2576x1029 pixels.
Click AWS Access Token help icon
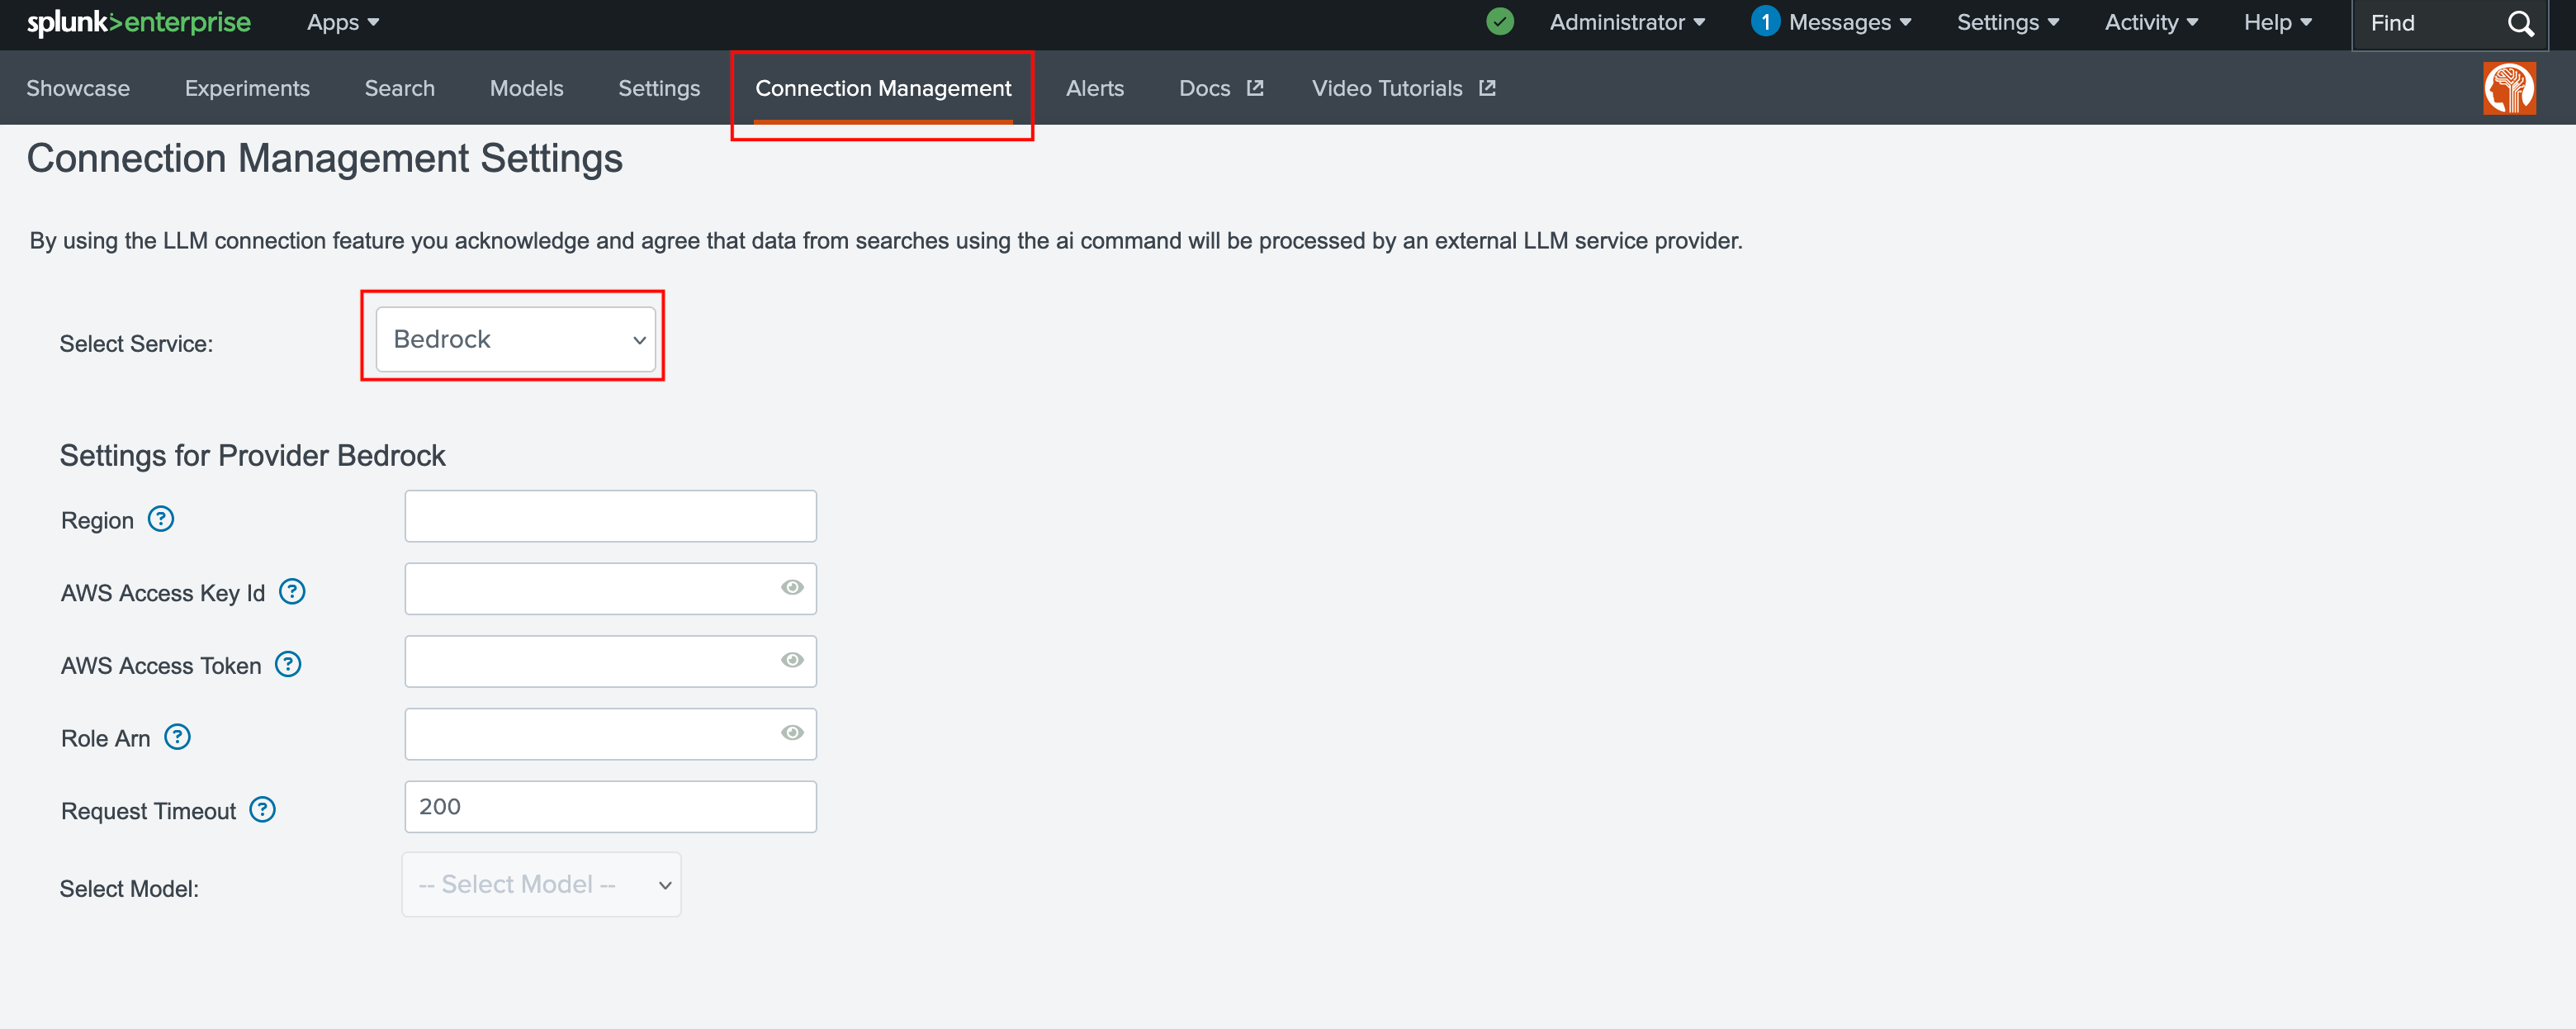(x=288, y=664)
